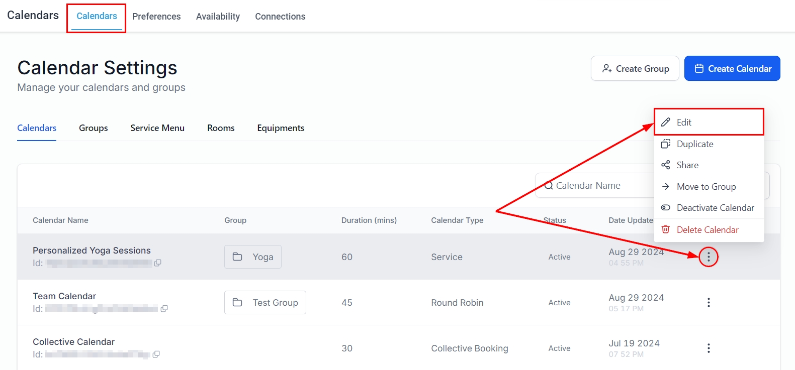
Task: Choose Duplicate in the actions menu
Action: 694,144
